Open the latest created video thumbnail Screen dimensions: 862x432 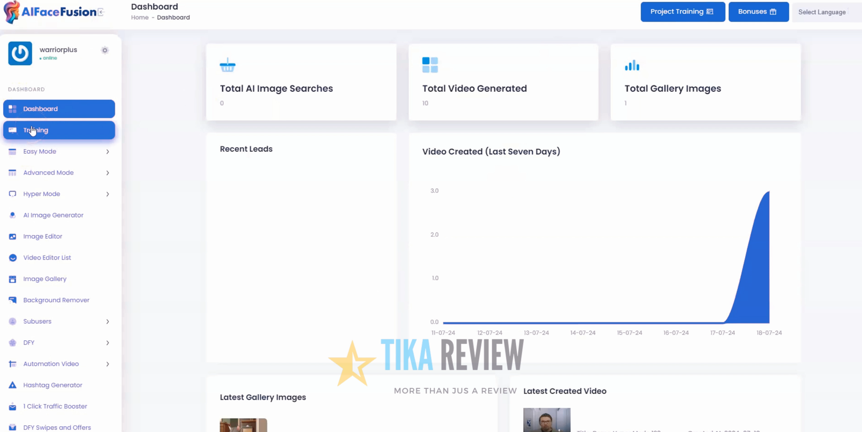[546, 420]
